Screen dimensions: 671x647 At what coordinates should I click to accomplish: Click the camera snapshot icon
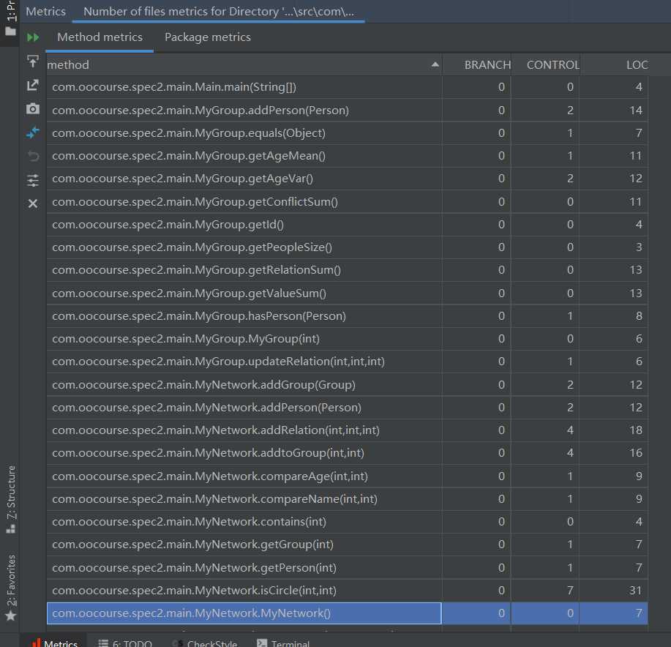click(33, 109)
